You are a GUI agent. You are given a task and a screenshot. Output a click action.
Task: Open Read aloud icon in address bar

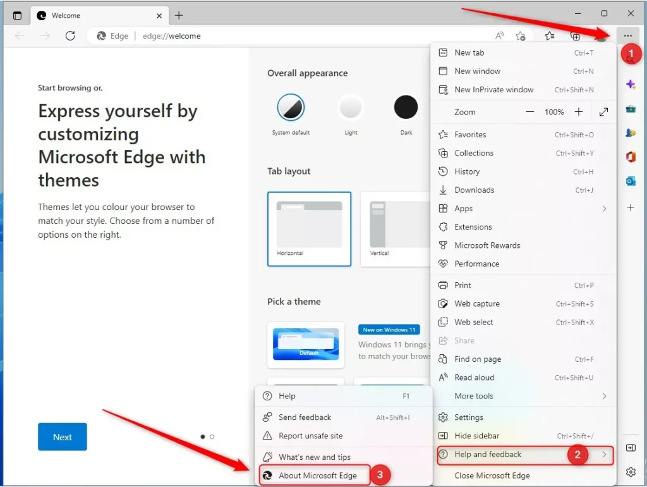coord(499,36)
